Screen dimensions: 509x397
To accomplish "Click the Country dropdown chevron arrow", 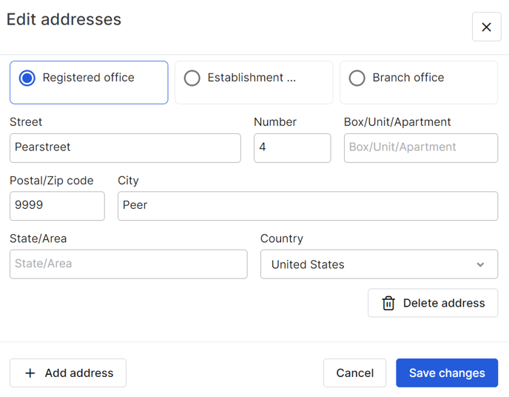I will 480,264.
